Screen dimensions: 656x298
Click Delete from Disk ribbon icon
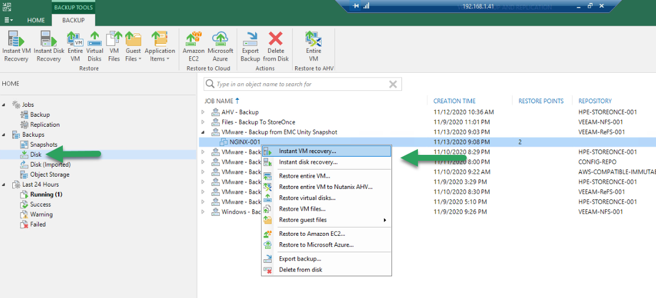276,46
